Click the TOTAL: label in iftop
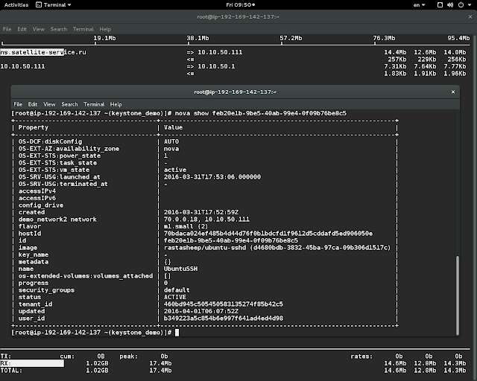The height and width of the screenshot is (381, 477). (x=11, y=371)
